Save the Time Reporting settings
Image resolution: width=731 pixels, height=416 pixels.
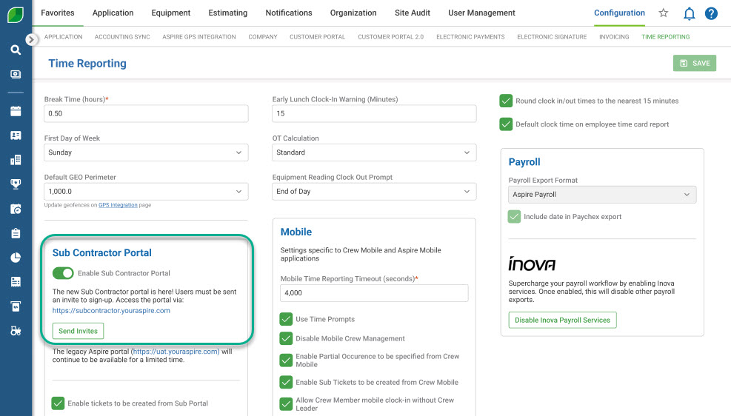(694, 64)
